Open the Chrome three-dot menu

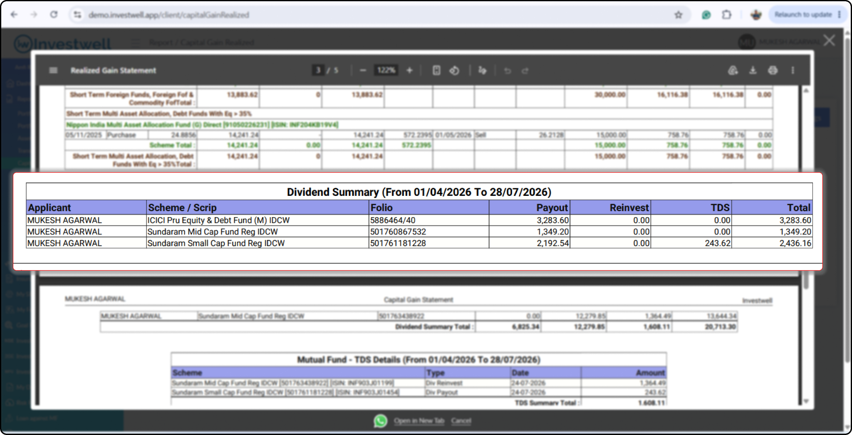840,15
